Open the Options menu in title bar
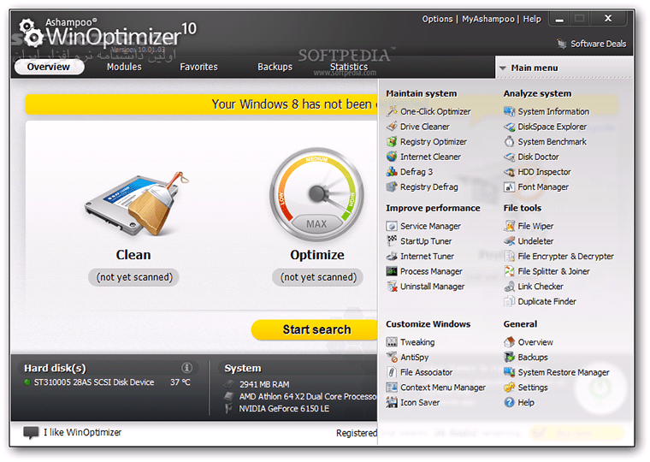 (437, 19)
